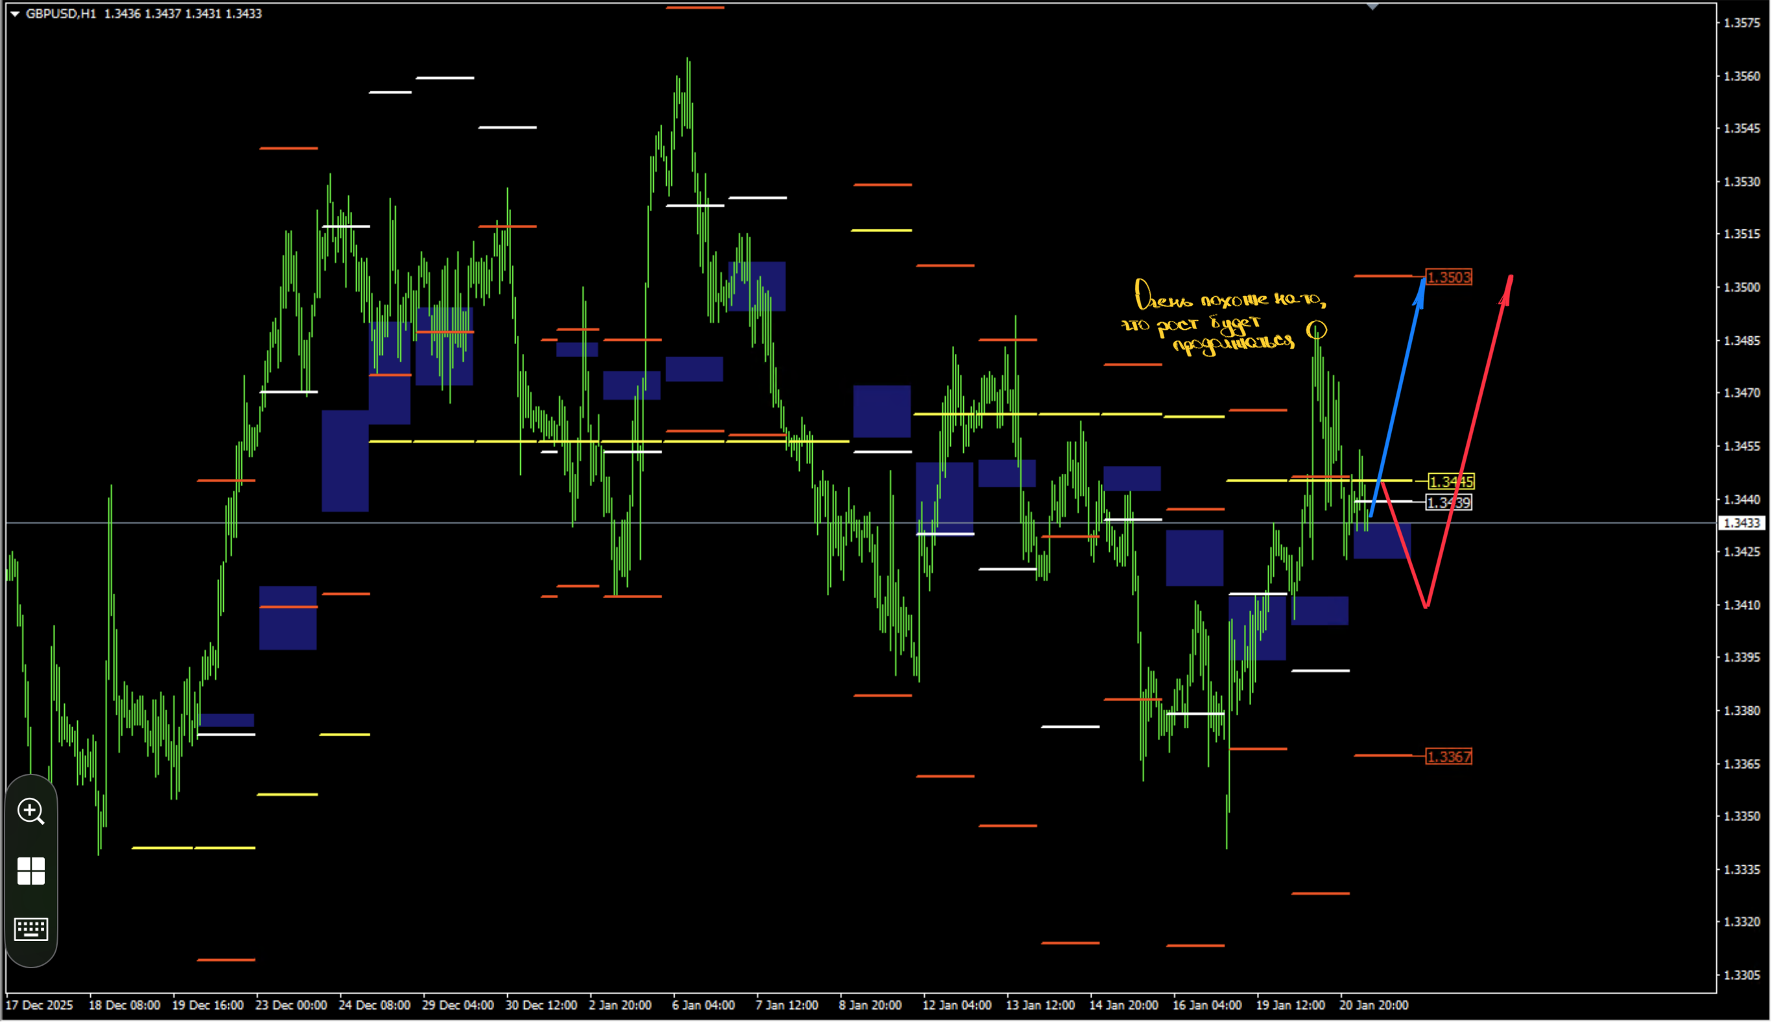The width and height of the screenshot is (1772, 1022).
Task: Show the on-screen keyboard icon
Action: click(31, 929)
